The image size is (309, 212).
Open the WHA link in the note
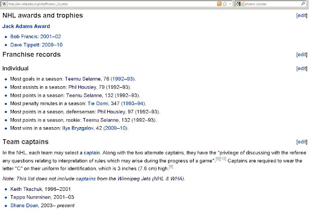pos(177,179)
